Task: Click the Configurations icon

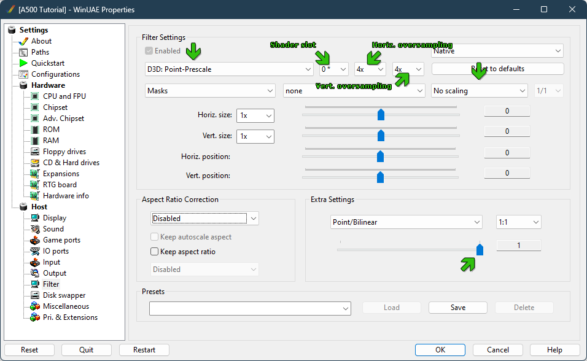Action: pos(23,74)
